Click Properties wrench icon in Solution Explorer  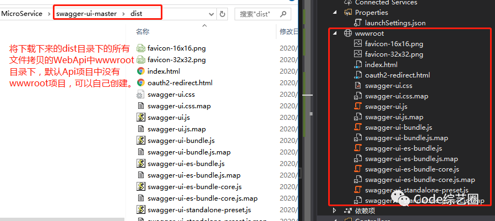(347, 12)
